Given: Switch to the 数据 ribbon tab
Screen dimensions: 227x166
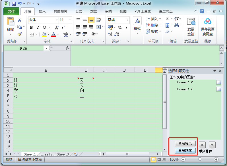Looking at the screenshot, I should coord(94,11).
